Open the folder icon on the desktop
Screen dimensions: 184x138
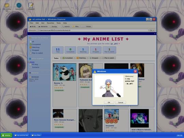pyautogui.click(x=7, y=5)
